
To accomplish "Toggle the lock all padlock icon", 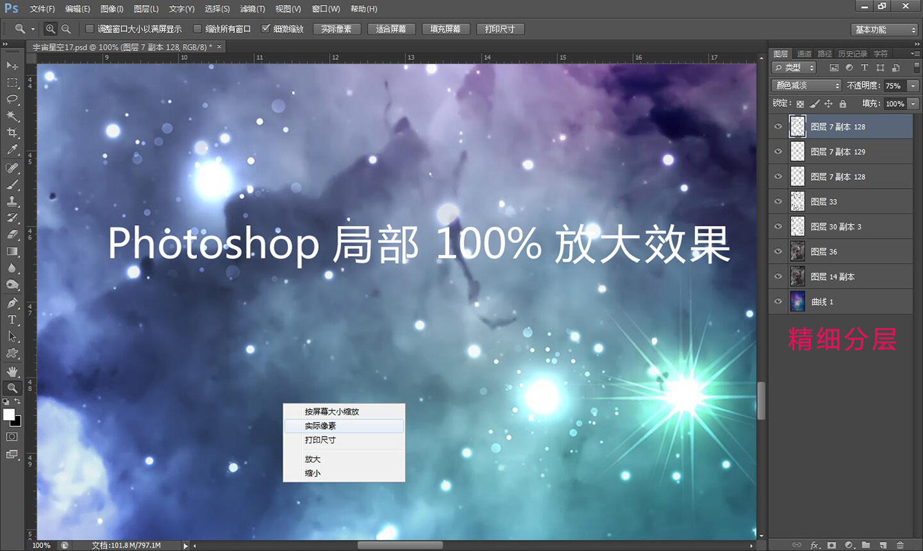I will tap(842, 104).
